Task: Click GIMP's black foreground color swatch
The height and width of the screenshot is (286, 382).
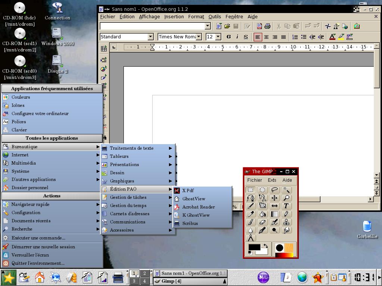Action: [x=254, y=247]
